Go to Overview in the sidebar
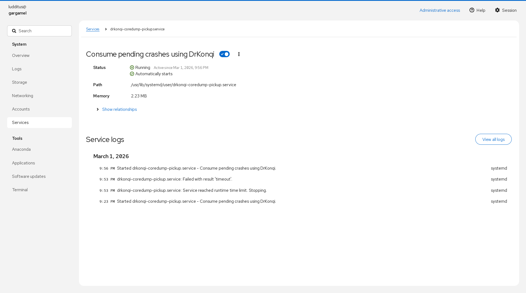Screen dimensions: 526x293 [x=21, y=56]
